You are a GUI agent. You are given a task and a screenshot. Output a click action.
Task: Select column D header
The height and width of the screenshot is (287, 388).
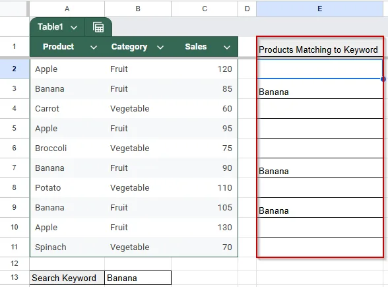pyautogui.click(x=247, y=9)
